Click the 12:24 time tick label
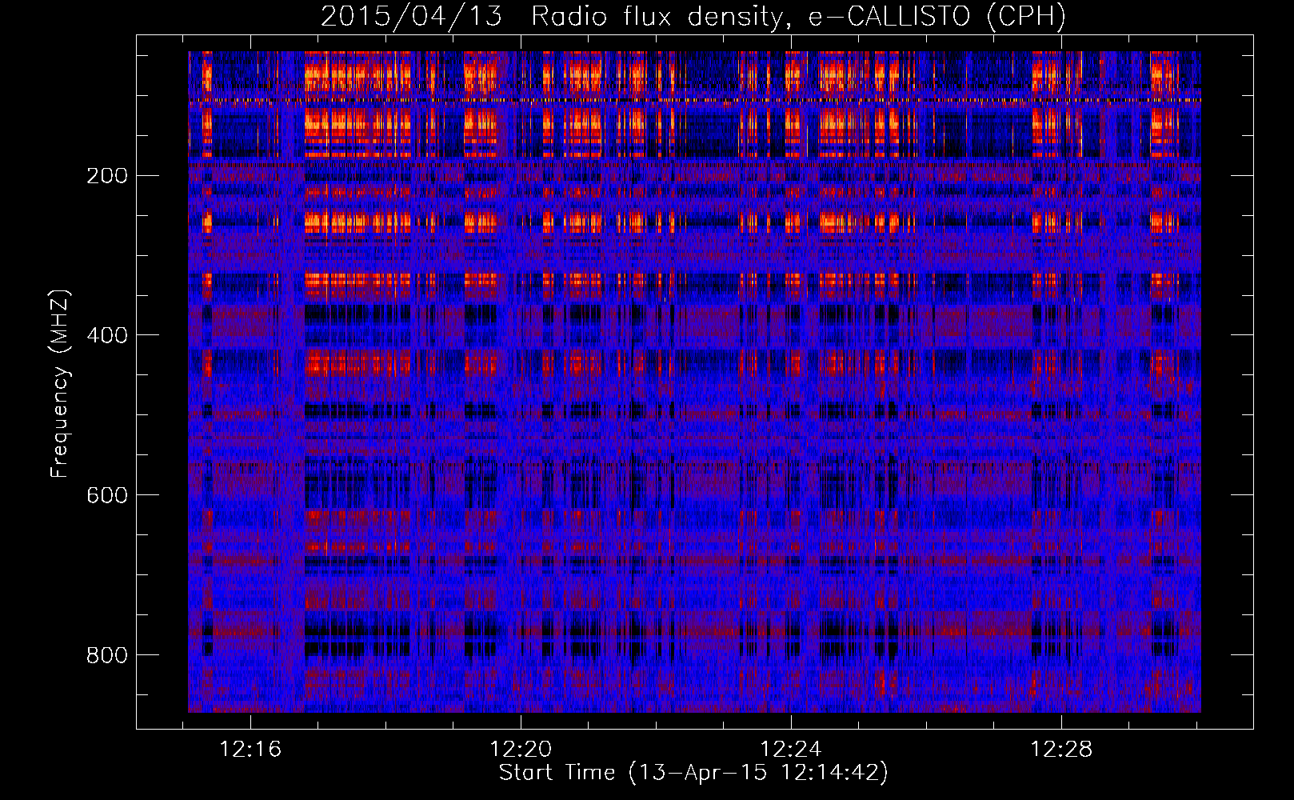This screenshot has height=800, width=1294. pyautogui.click(x=791, y=750)
